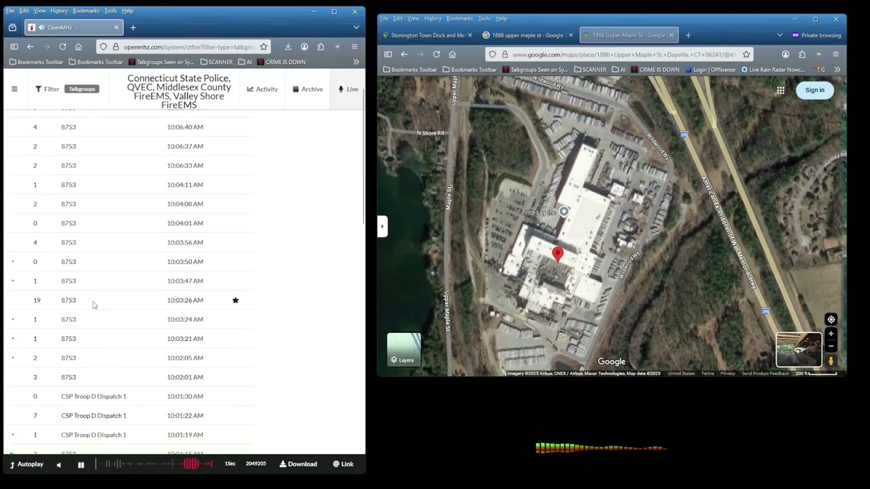The height and width of the screenshot is (489, 870).
Task: Open application menu in OpenMHz window
Action: (x=354, y=47)
